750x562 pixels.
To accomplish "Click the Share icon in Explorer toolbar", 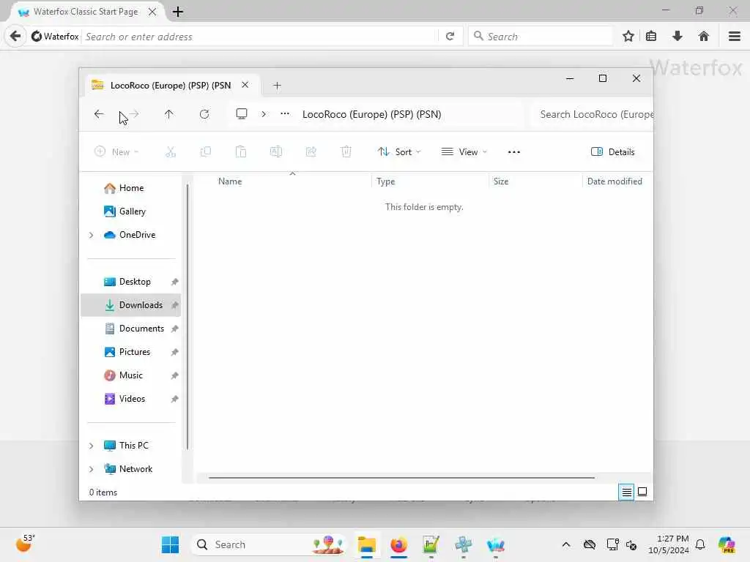I will [311, 152].
